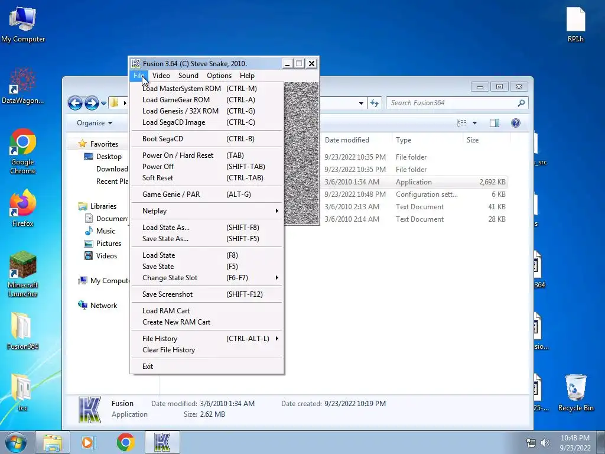605x454 pixels.
Task: Sort by Type column header
Action: coord(427,140)
